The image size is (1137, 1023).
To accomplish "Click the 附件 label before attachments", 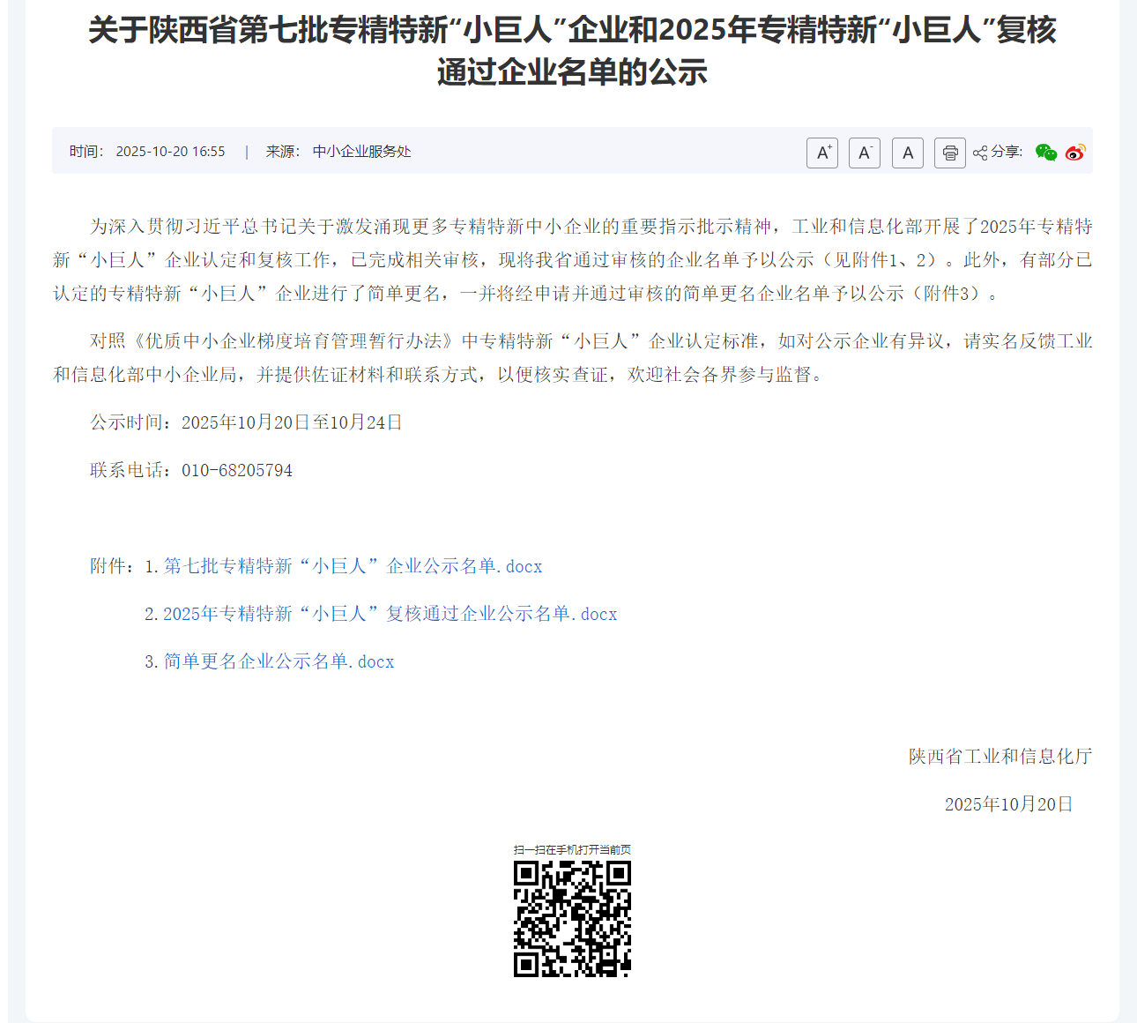I will pos(111,566).
